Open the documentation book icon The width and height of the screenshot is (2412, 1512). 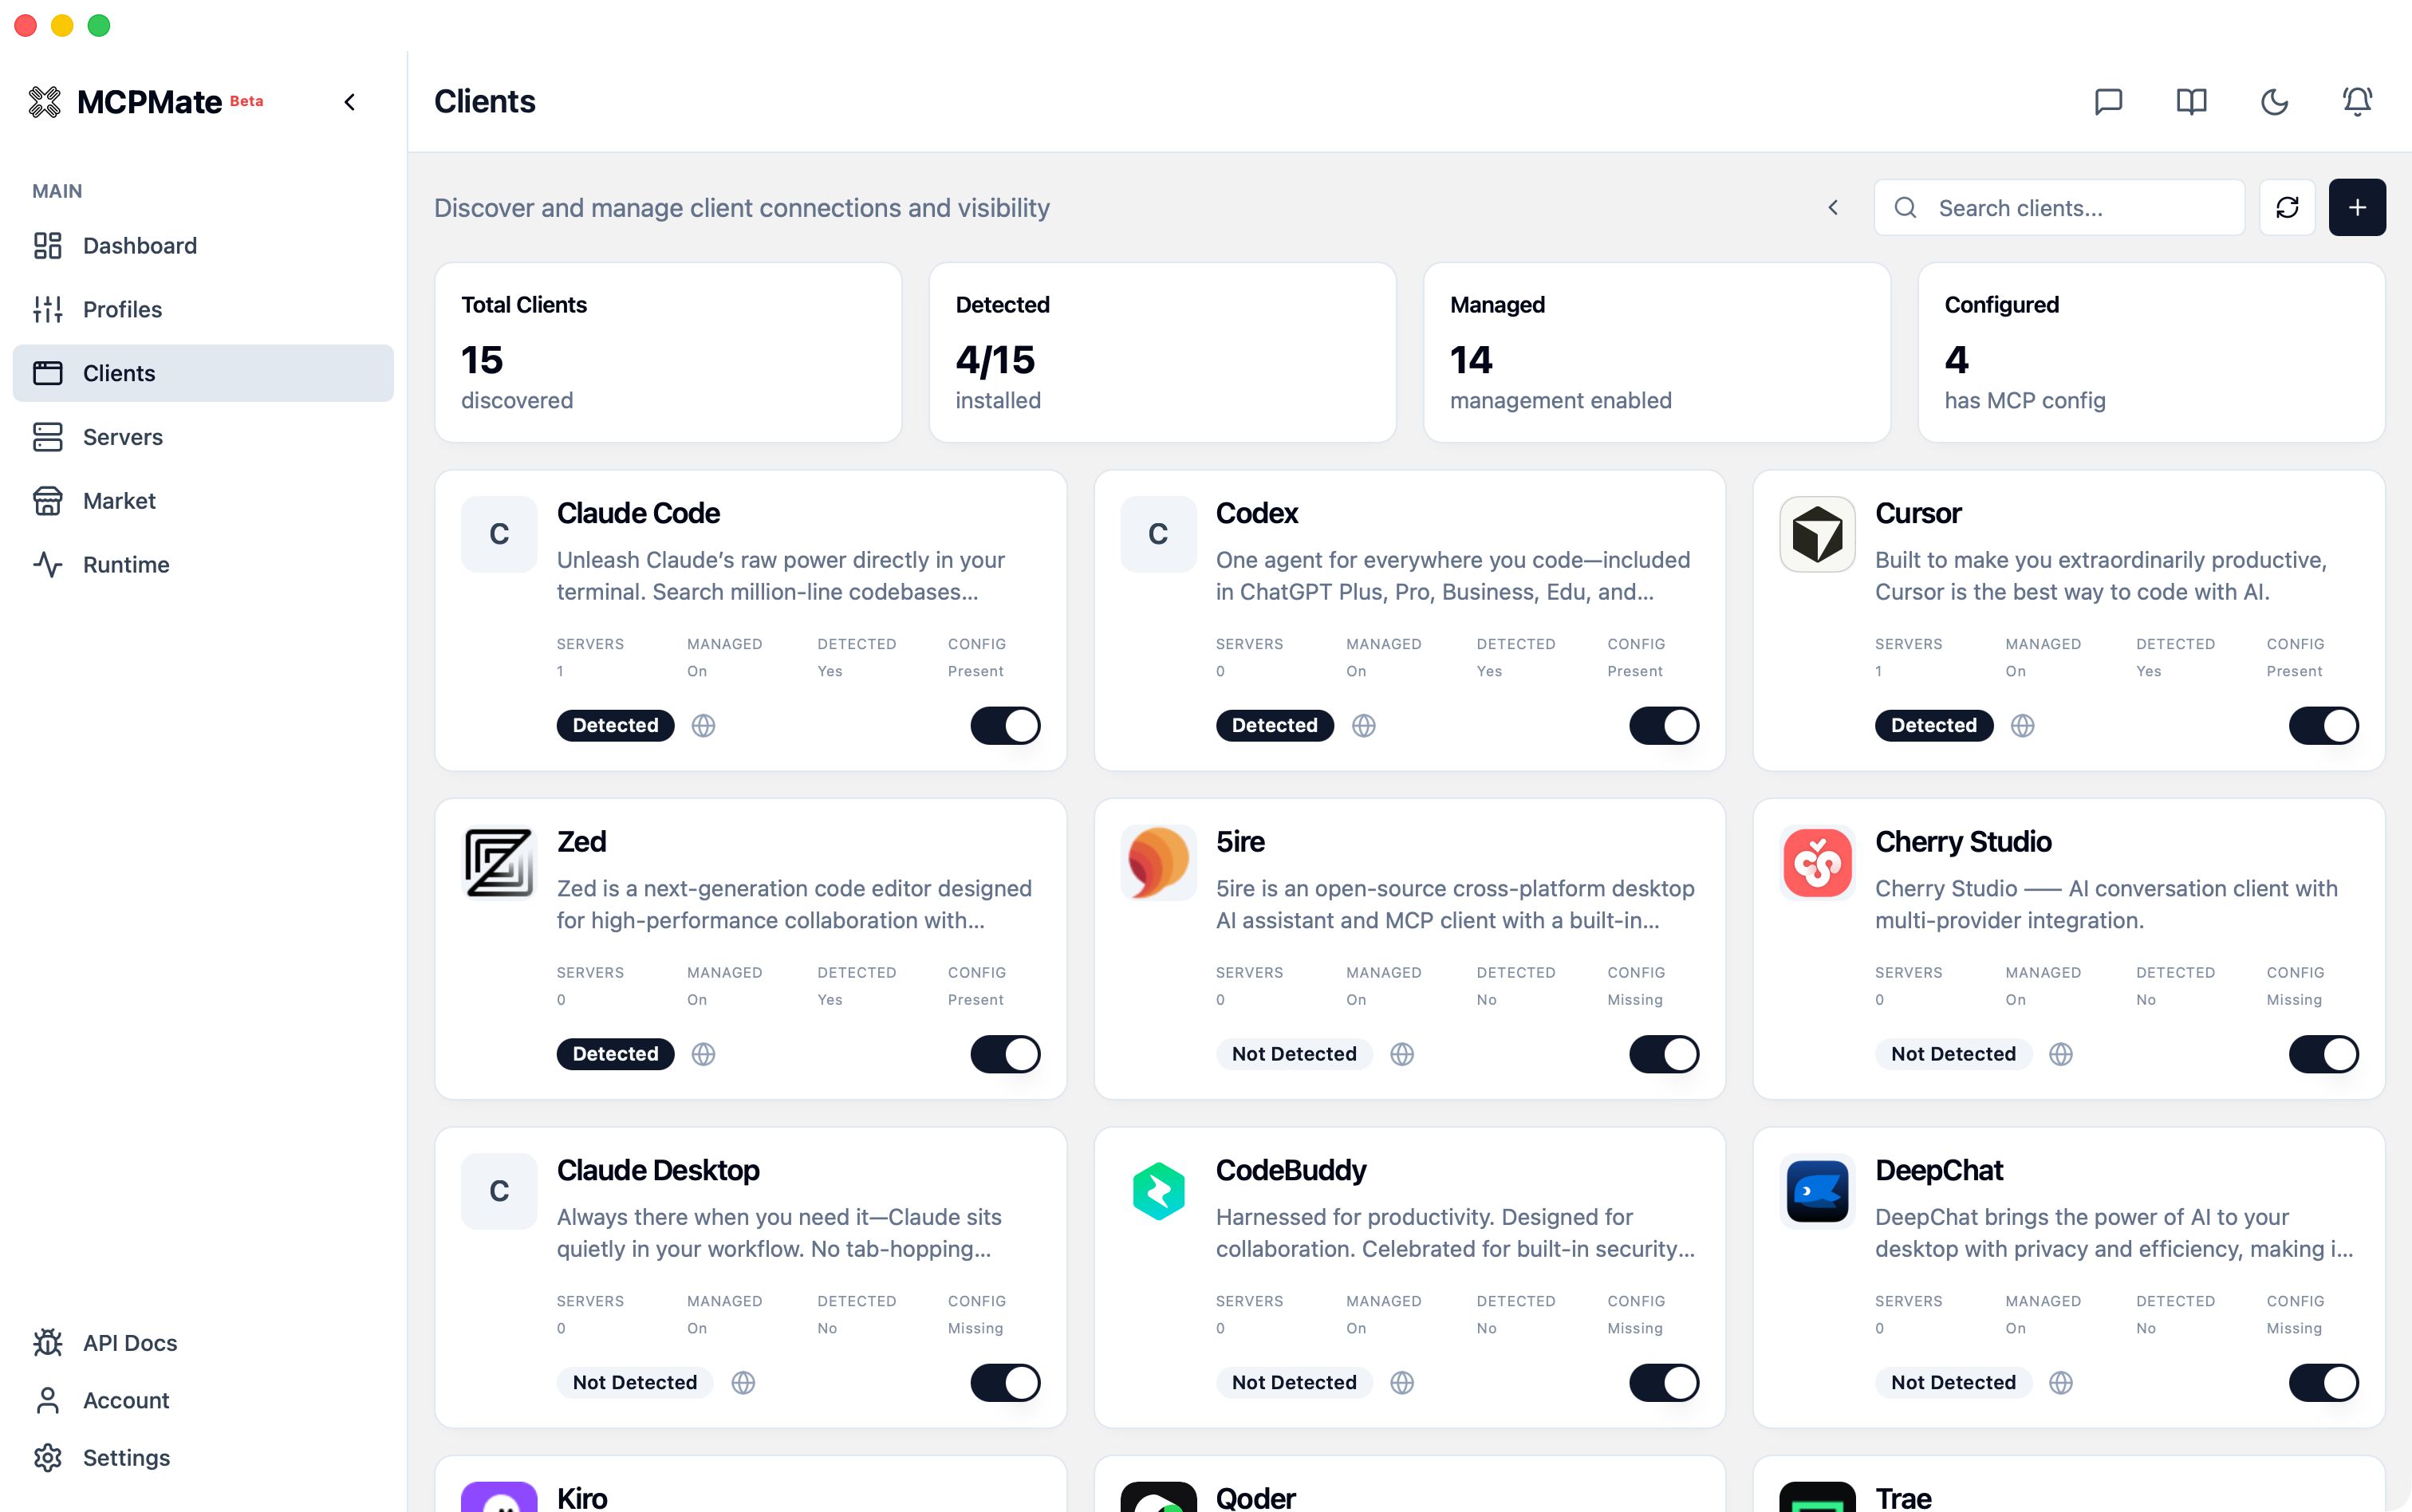pos(2191,101)
